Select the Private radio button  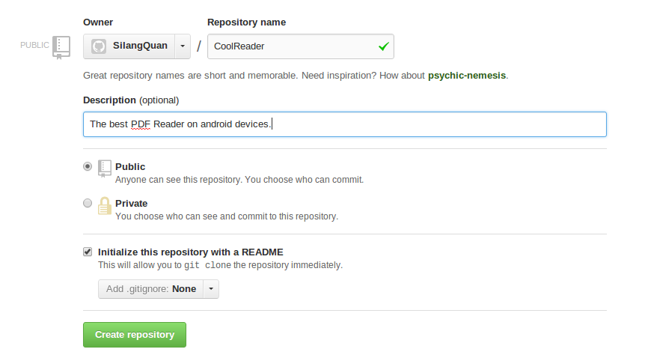pos(88,203)
